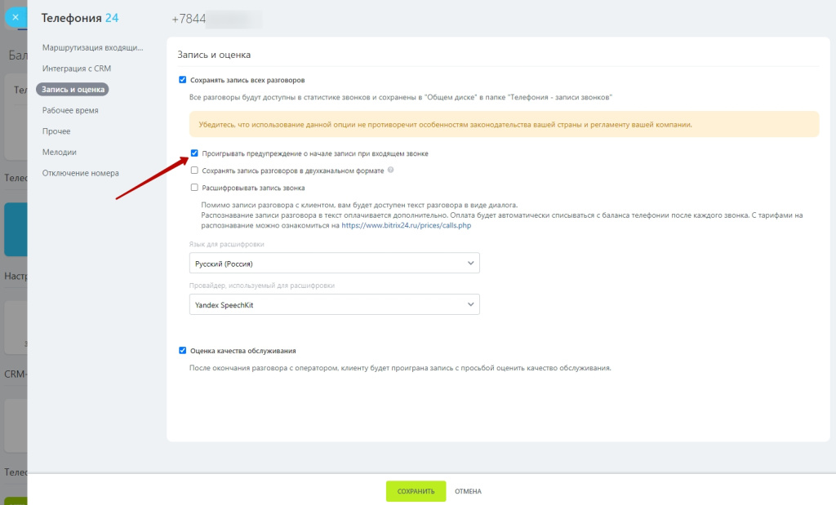Select 'Запись и оценка' menu item
Viewport: 836px width, 505px height.
tap(72, 89)
